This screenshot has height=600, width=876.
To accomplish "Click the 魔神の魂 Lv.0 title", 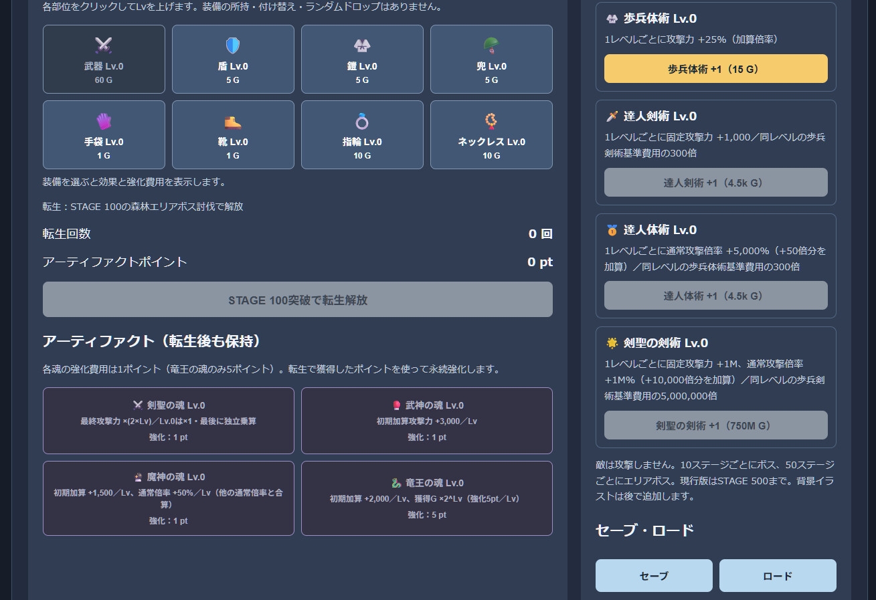I will point(176,477).
